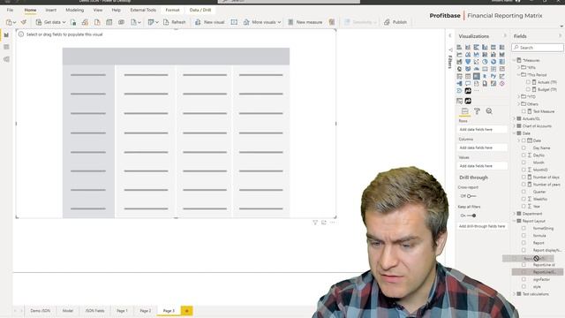Expand the YTD folder
This screenshot has width=565, height=318.
click(519, 96)
